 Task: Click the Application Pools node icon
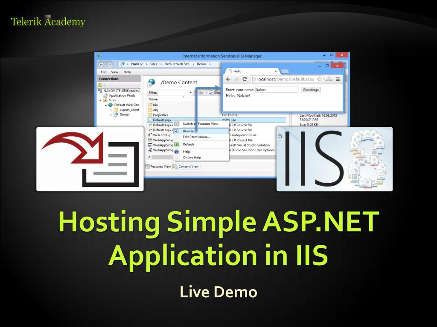pos(106,95)
